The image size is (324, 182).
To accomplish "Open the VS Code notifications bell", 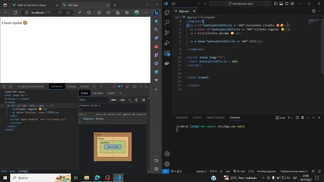I will point(319,171).
